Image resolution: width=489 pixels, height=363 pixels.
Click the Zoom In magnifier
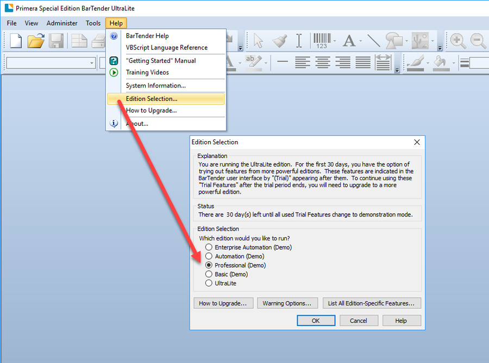click(458, 41)
